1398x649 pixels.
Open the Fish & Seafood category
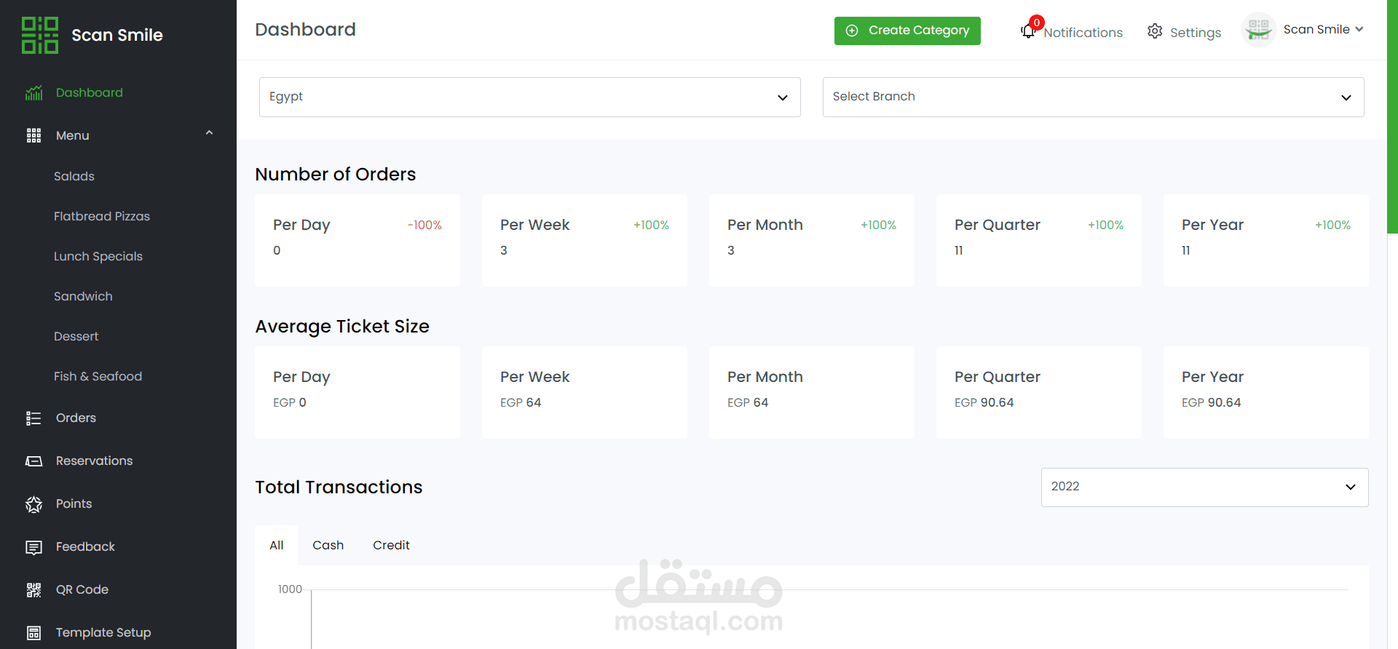(98, 376)
